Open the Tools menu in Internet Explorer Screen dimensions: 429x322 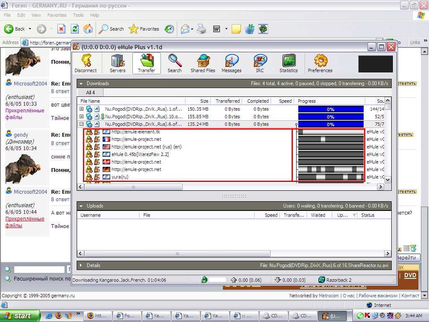tap(78, 15)
